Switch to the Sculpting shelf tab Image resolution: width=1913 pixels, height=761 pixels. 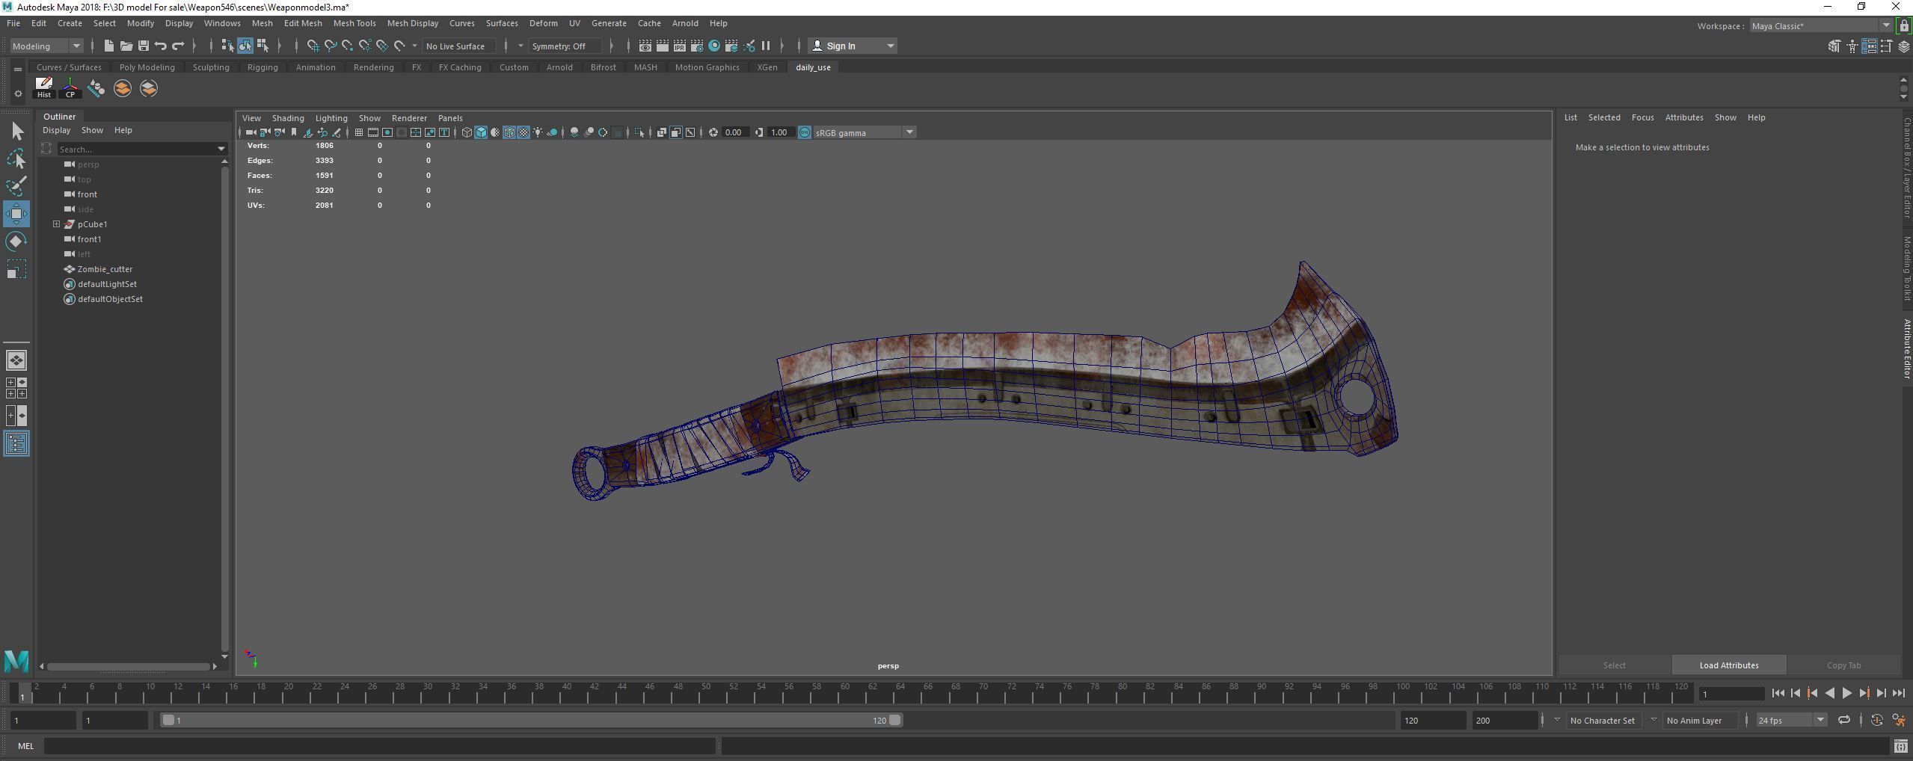point(211,67)
